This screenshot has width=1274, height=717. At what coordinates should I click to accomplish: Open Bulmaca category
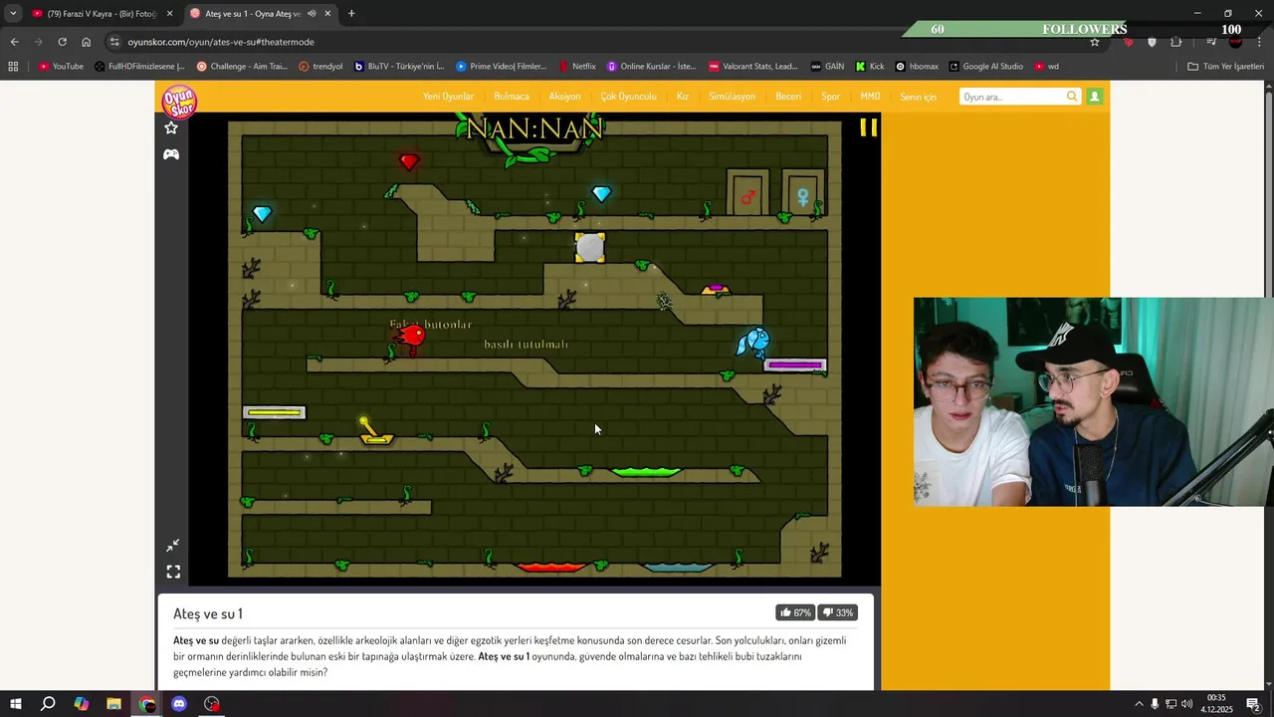click(x=512, y=97)
